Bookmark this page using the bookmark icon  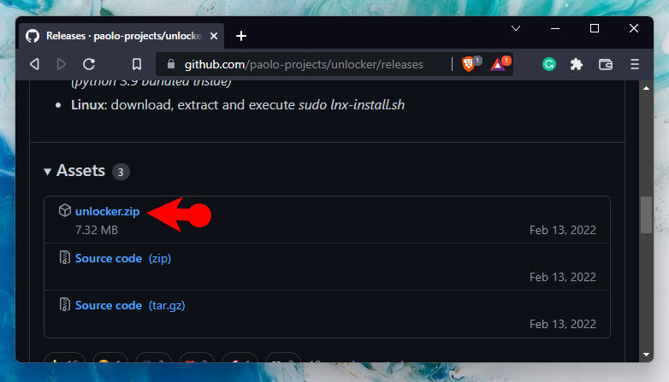137,64
